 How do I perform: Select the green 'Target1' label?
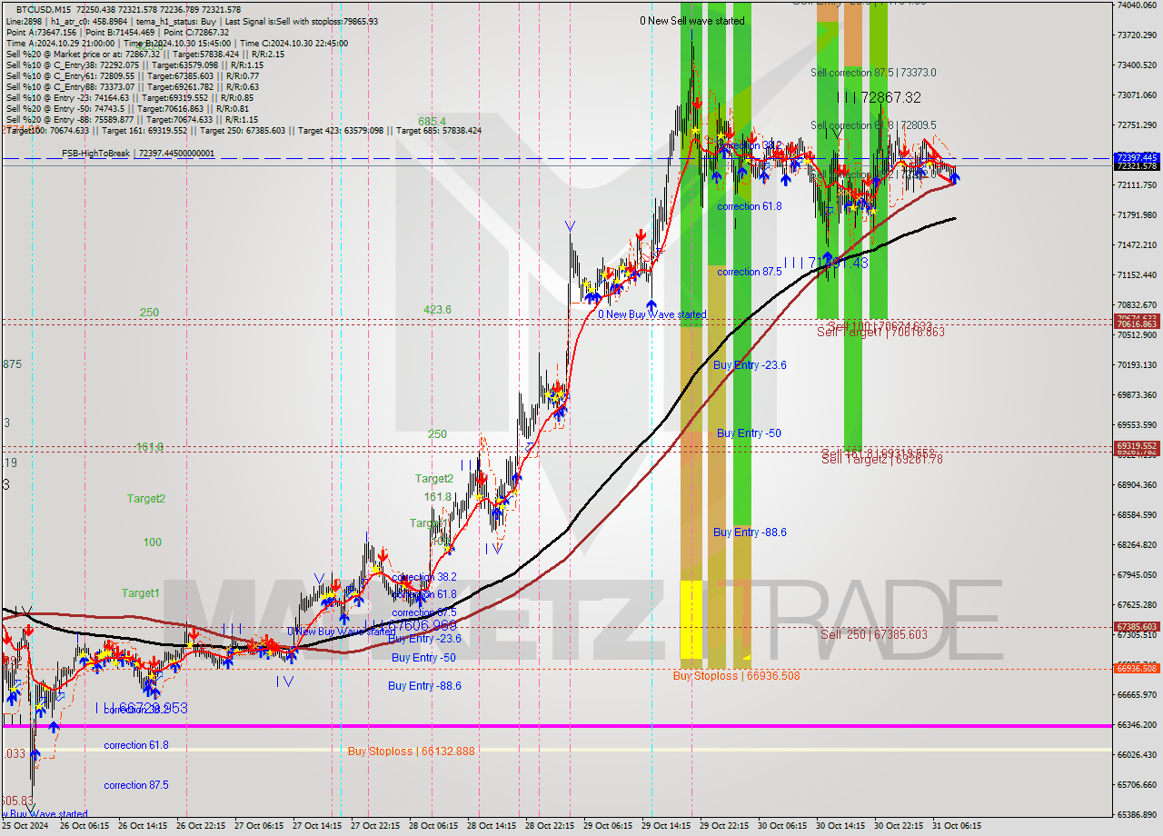click(141, 593)
